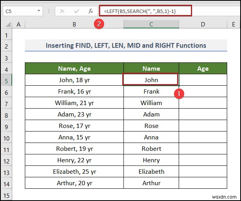Select column D header
Image resolution: width=241 pixels, height=201 pixels.
[x=203, y=24]
